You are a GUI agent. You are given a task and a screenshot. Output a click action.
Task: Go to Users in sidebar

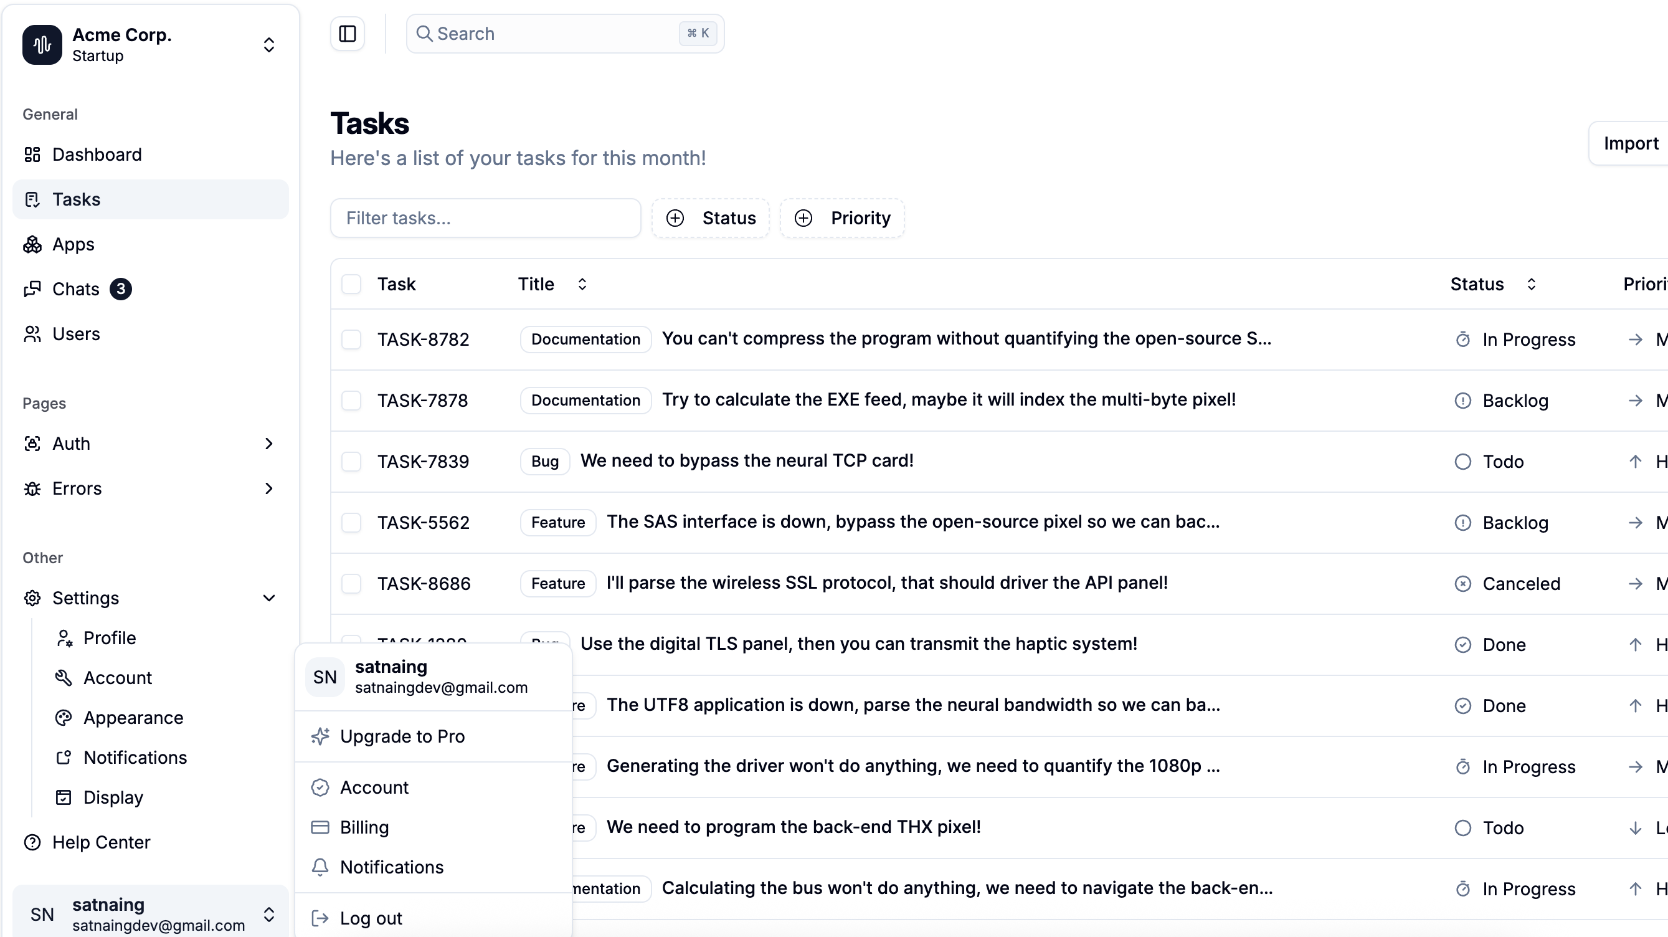(x=76, y=334)
